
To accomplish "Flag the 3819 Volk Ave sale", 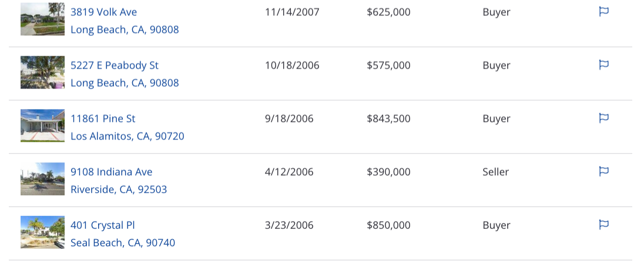I will click(603, 12).
